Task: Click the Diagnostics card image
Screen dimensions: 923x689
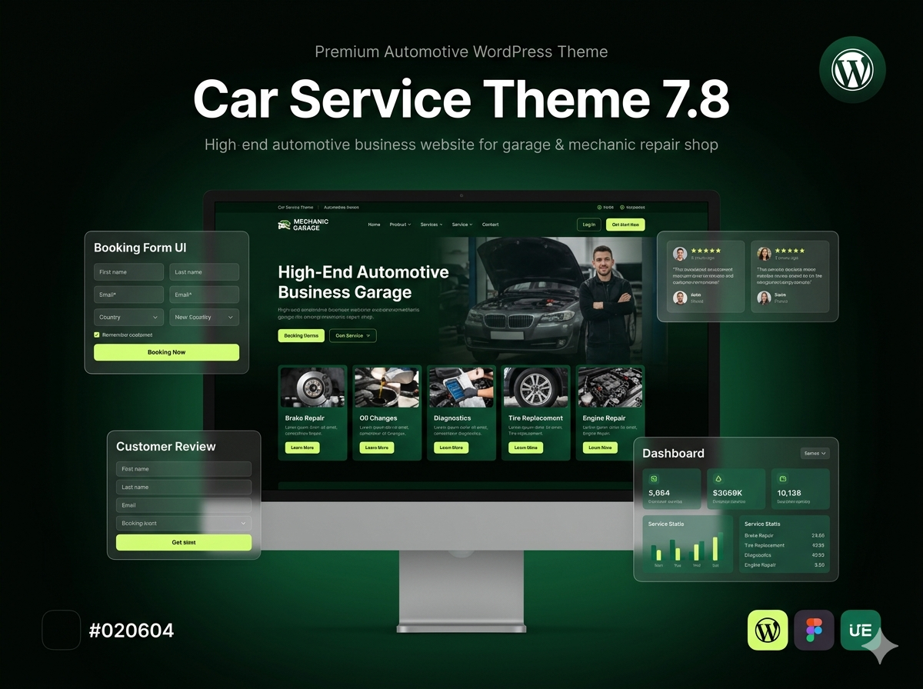Action: pyautogui.click(x=461, y=387)
